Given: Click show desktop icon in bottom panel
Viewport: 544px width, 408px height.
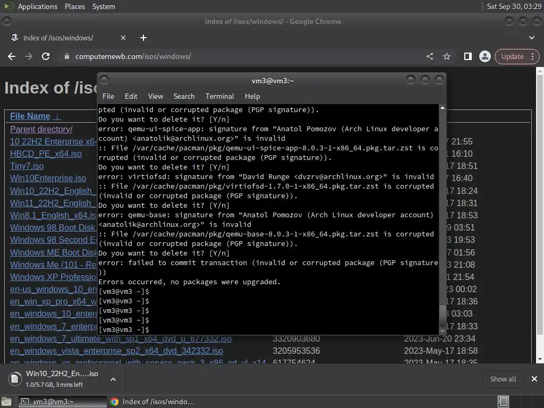Looking at the screenshot, I should [x=6, y=402].
